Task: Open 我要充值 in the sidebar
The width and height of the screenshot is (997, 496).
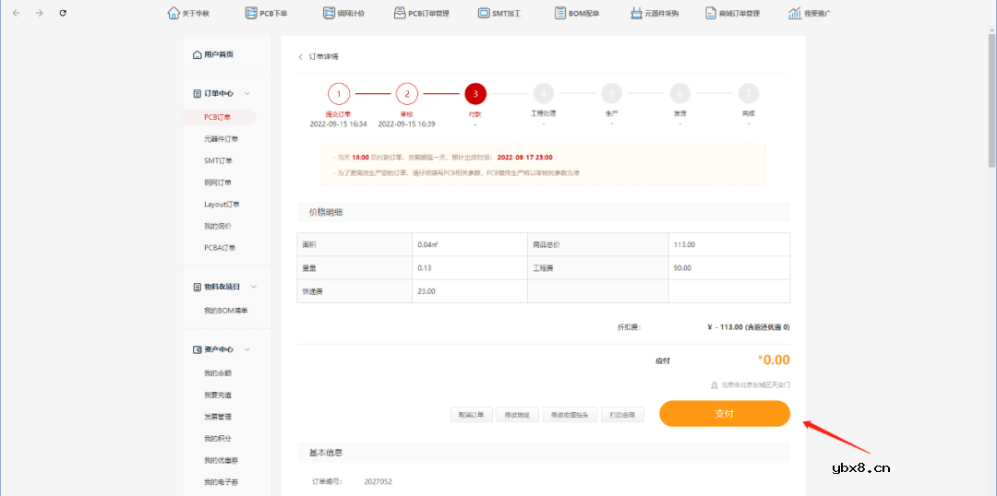Action: (x=218, y=395)
